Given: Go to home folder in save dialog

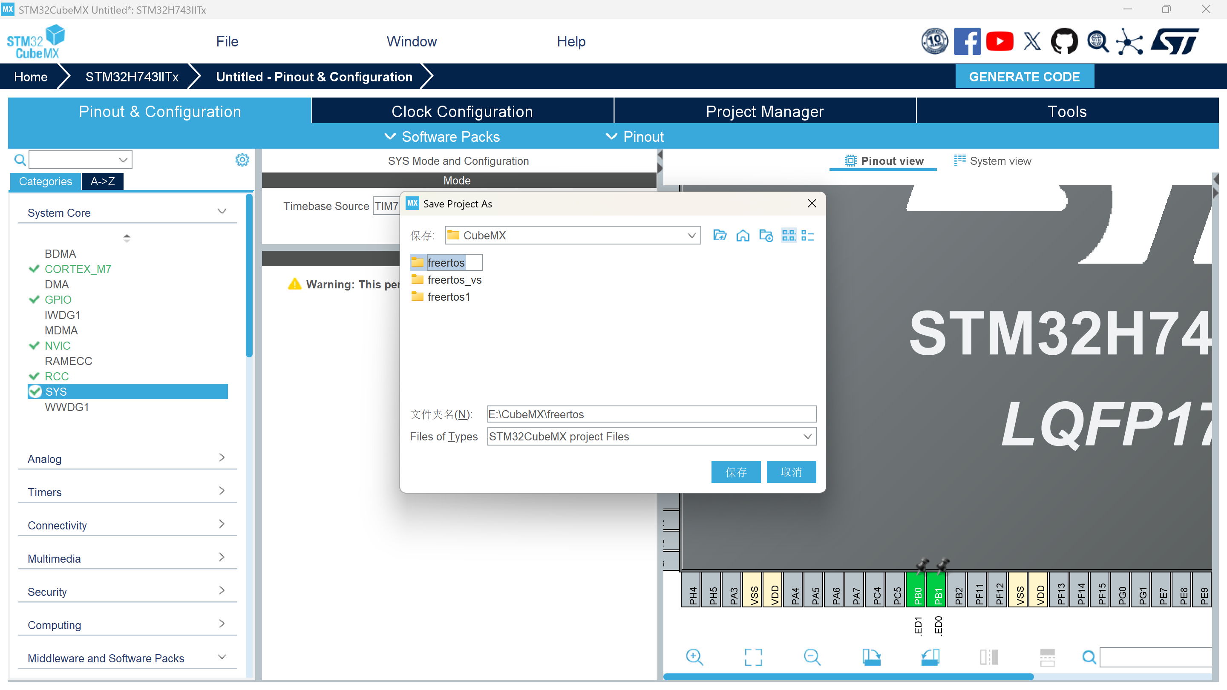Looking at the screenshot, I should coord(743,235).
